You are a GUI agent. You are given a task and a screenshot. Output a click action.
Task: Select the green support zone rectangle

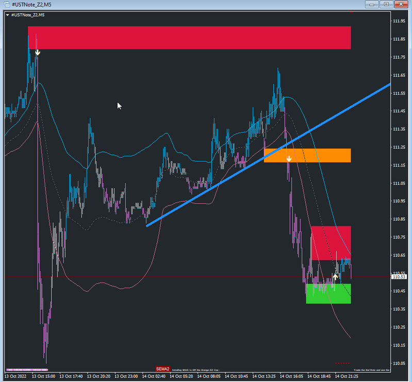[328, 293]
